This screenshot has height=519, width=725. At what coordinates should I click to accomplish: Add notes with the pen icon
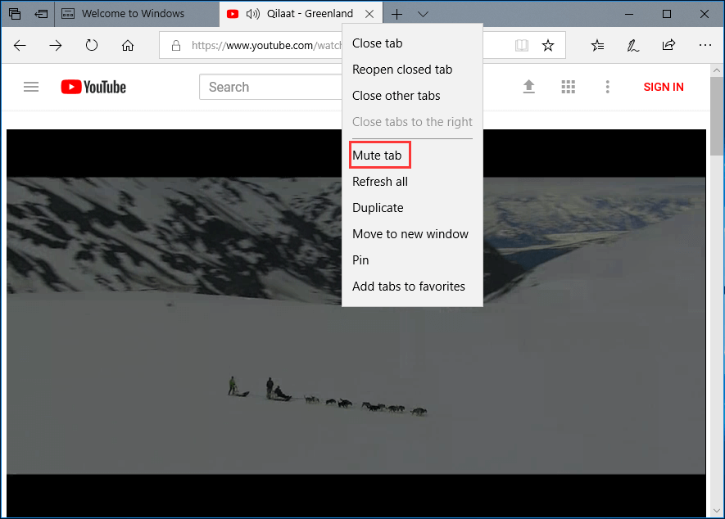(632, 45)
